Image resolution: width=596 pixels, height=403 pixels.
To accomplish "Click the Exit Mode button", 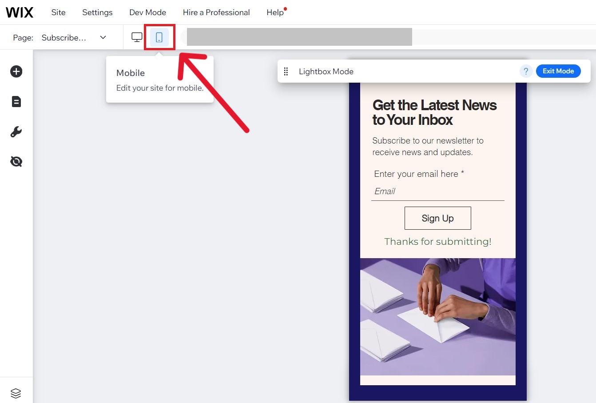I will pyautogui.click(x=558, y=71).
